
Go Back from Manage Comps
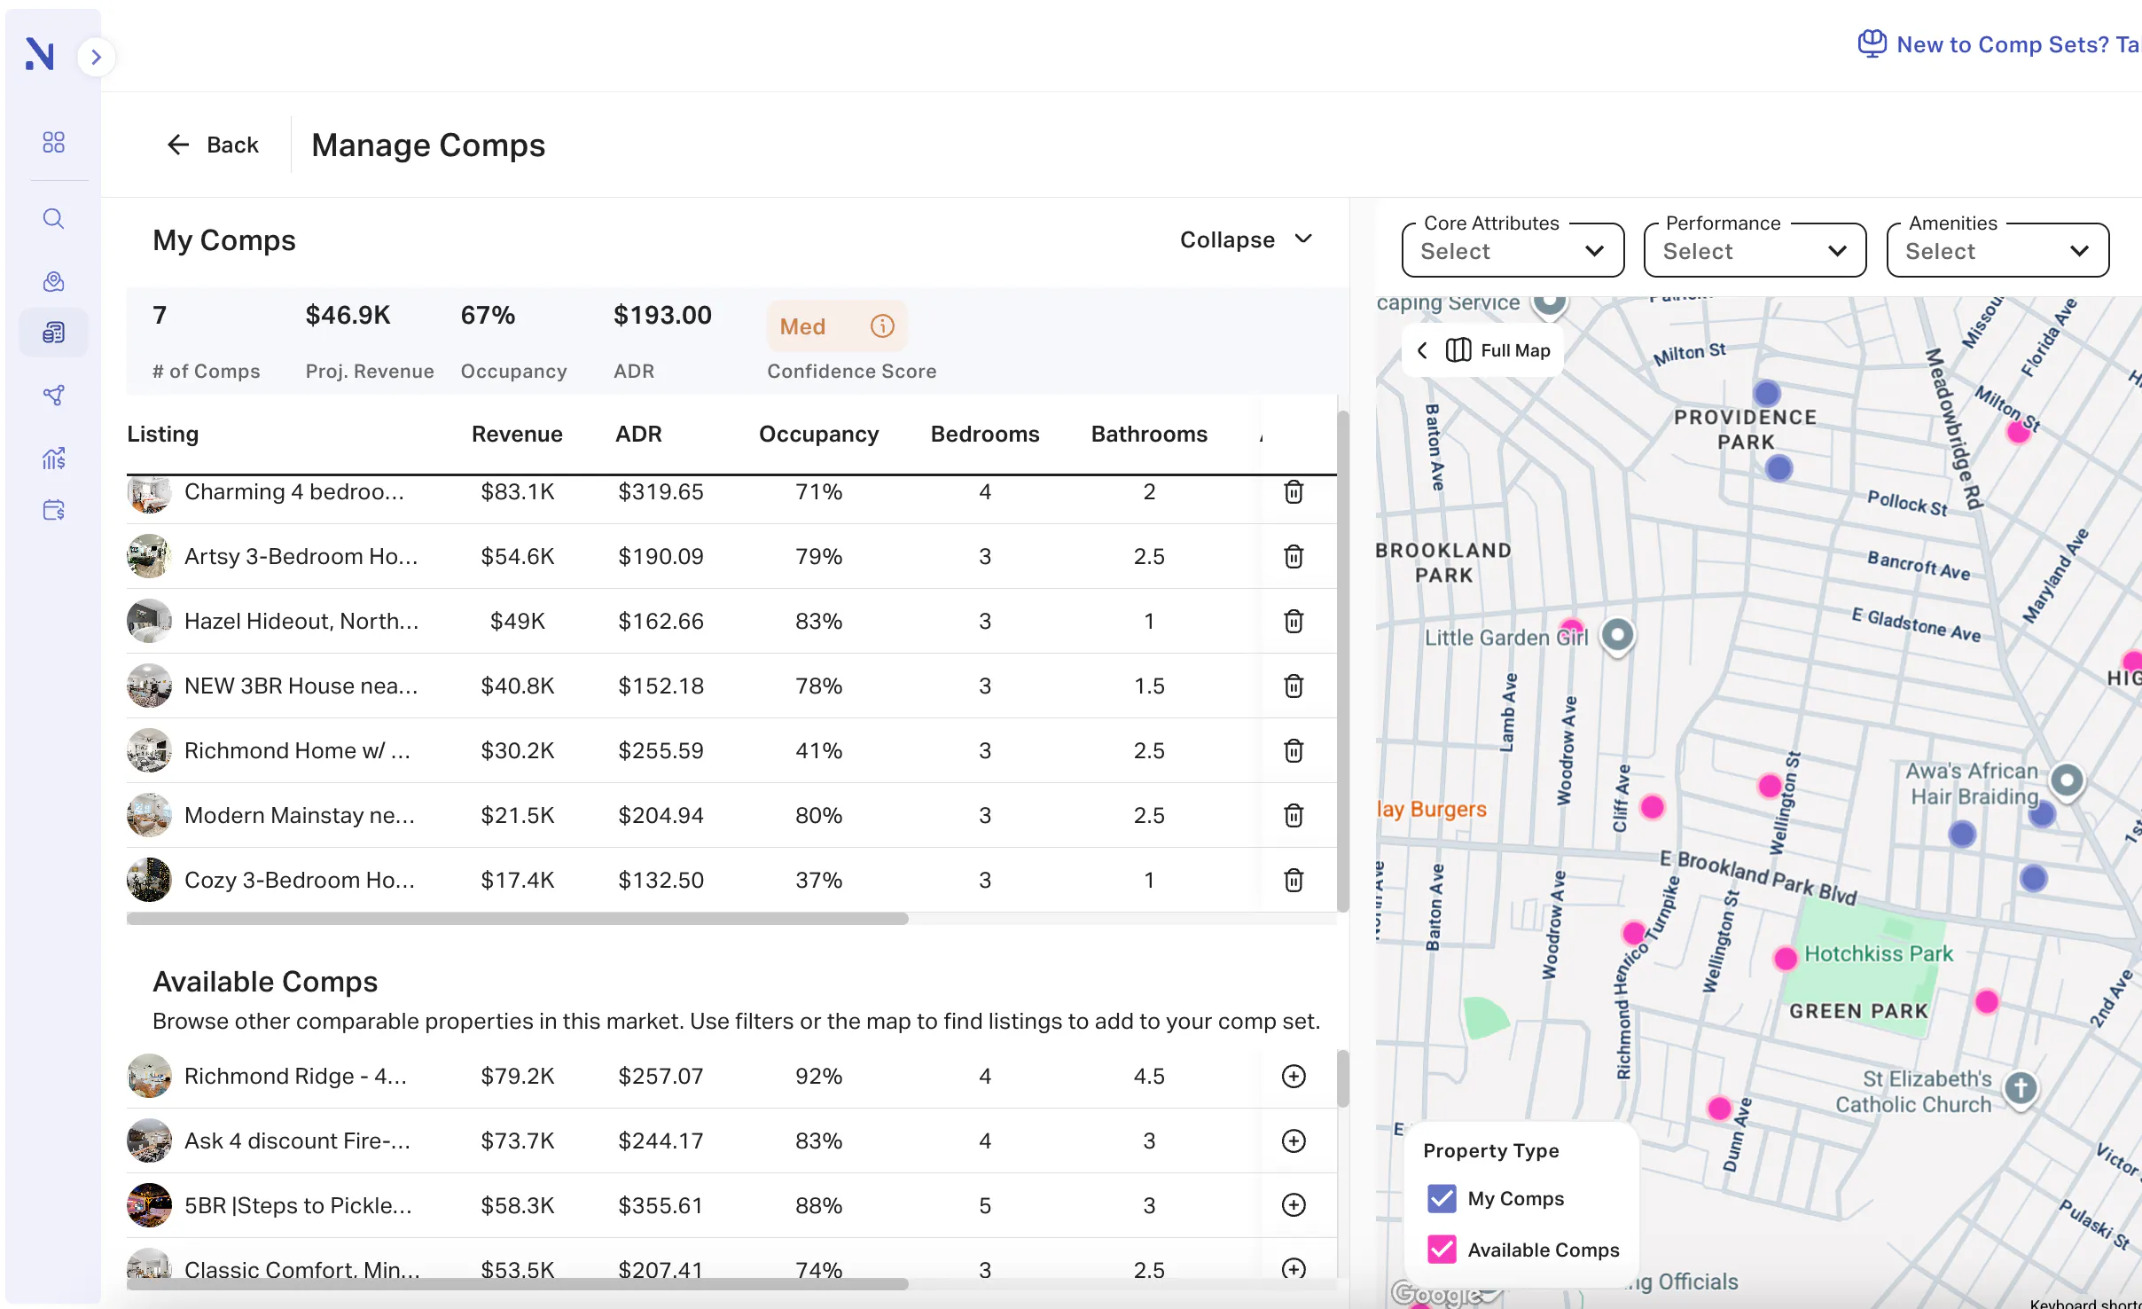pos(213,145)
